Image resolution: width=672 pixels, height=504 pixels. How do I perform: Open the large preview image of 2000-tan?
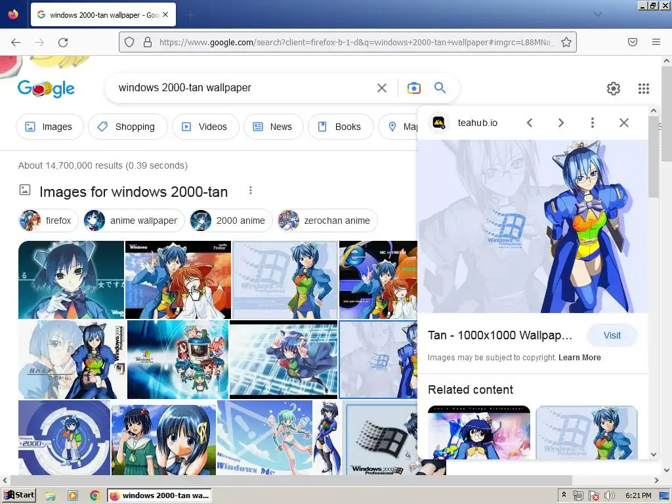[x=533, y=226]
